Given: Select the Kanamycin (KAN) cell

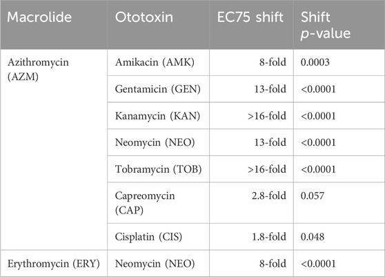Looking at the screenshot, I should click(x=157, y=116).
